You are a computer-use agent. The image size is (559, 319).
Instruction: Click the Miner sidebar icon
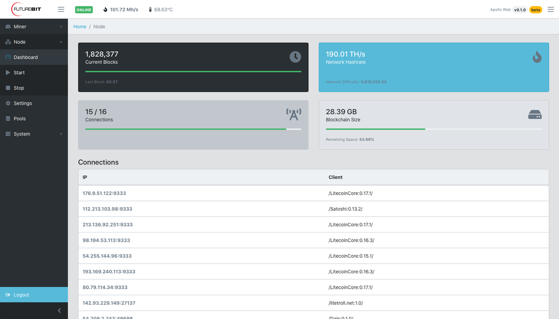(8, 27)
